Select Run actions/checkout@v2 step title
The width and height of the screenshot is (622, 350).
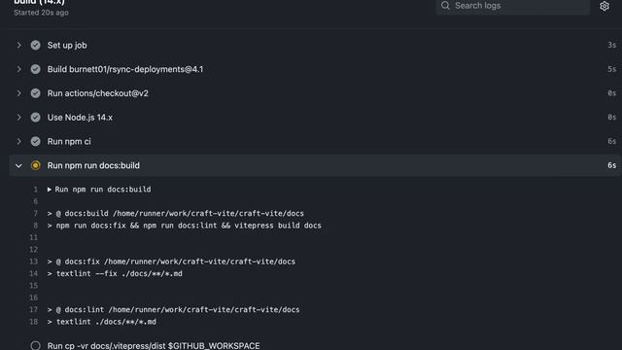97,93
